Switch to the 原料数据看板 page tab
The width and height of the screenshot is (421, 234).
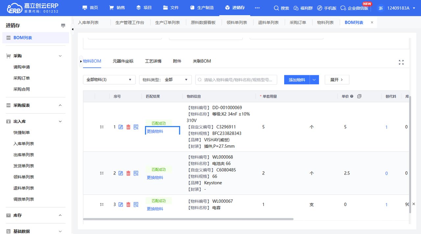(x=203, y=22)
